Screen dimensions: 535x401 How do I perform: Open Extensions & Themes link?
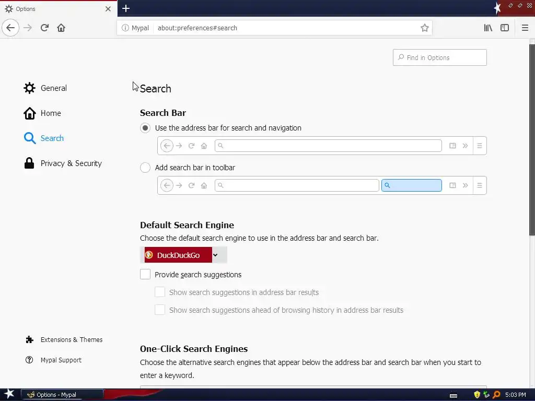point(64,339)
